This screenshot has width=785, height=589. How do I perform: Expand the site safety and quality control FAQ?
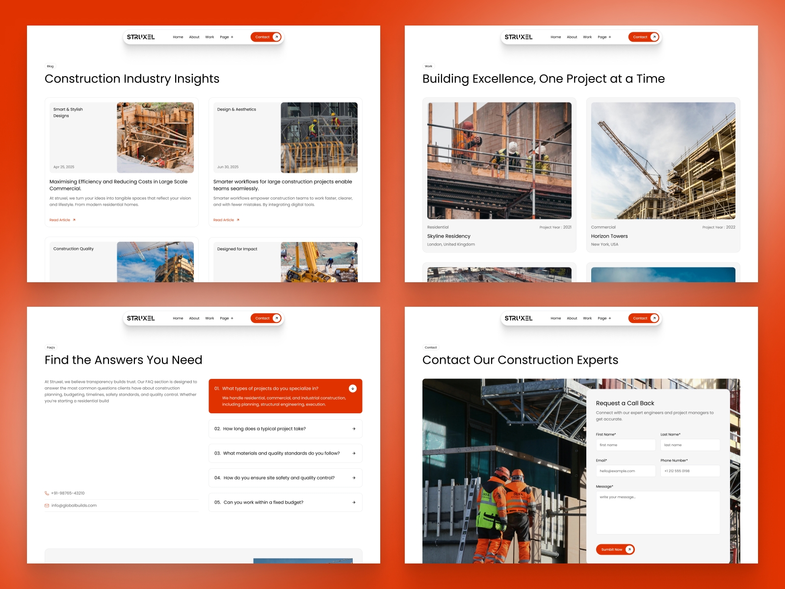tap(286, 478)
